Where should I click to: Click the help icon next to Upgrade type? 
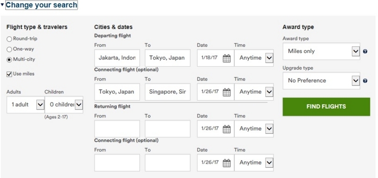(365, 81)
